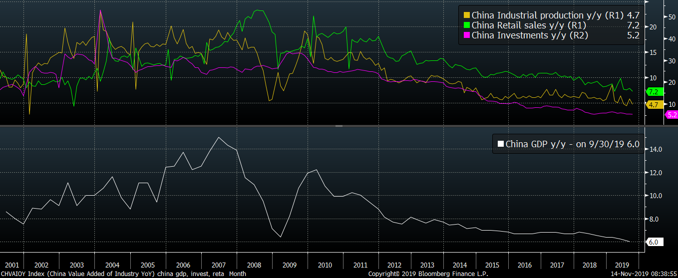The width and height of the screenshot is (678, 278).
Task: Click the 2002 year label on time axis
Action: point(41,265)
